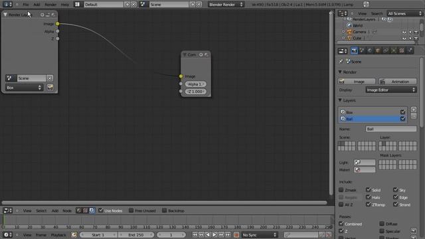The width and height of the screenshot is (425, 239).
Task: Disable the Ball render layer checkbox
Action: (x=402, y=119)
